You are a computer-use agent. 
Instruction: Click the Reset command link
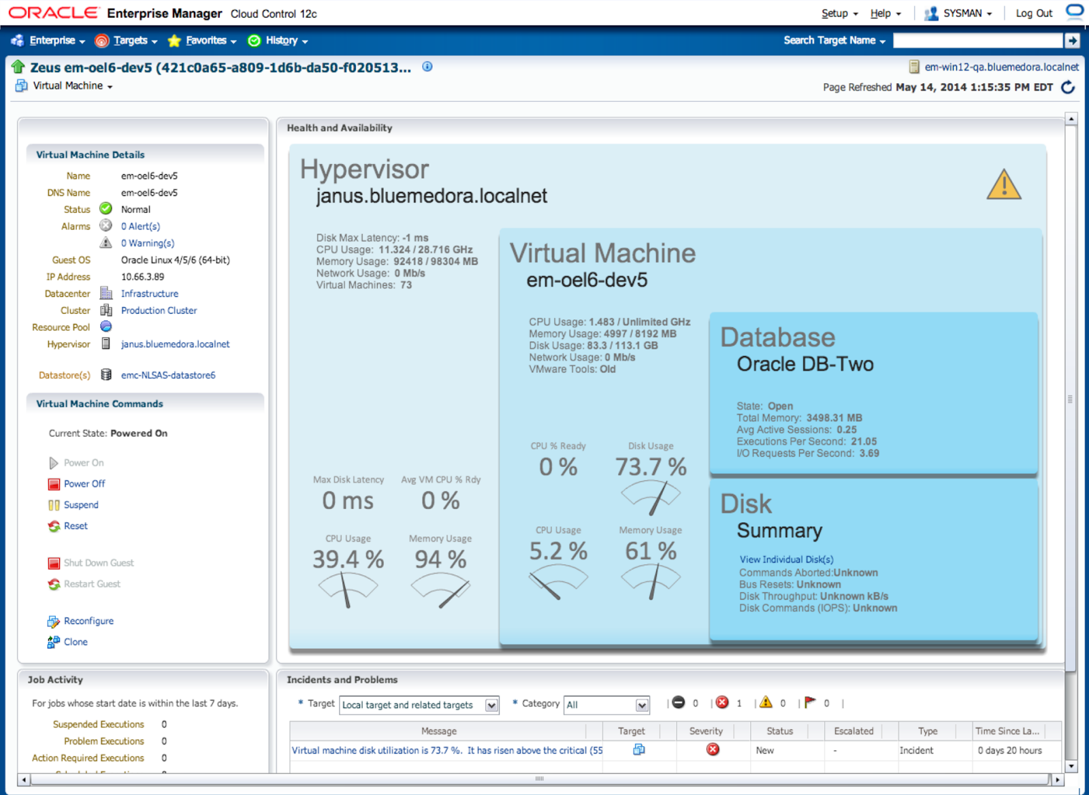76,526
